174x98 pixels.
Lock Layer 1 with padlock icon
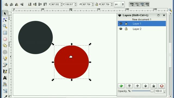pos(126,23)
